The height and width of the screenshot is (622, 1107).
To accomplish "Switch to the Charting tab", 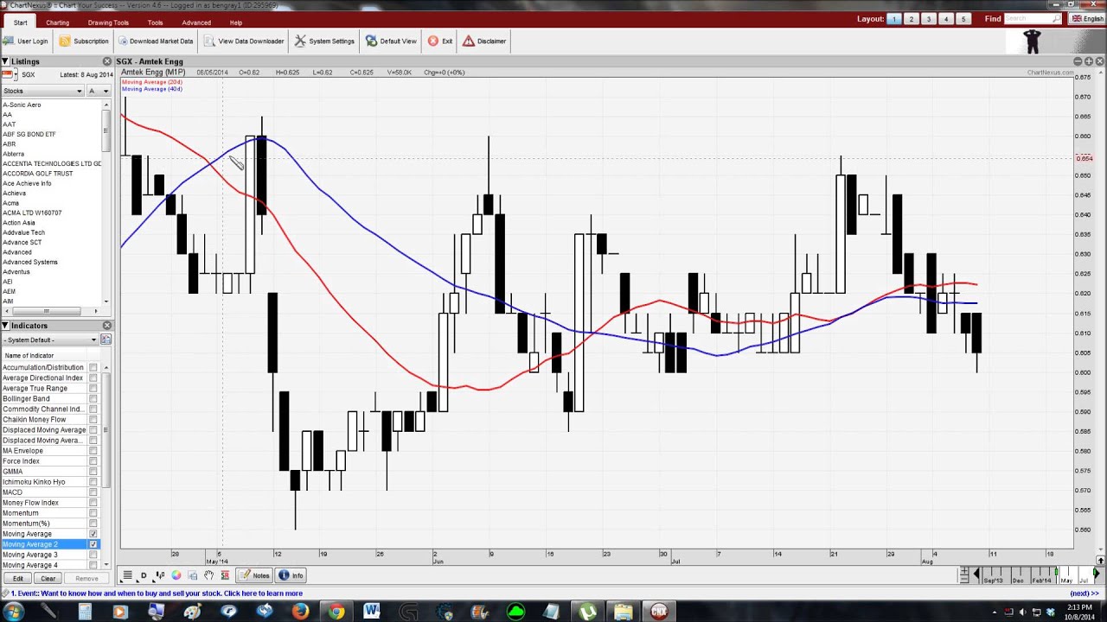I will tap(57, 22).
